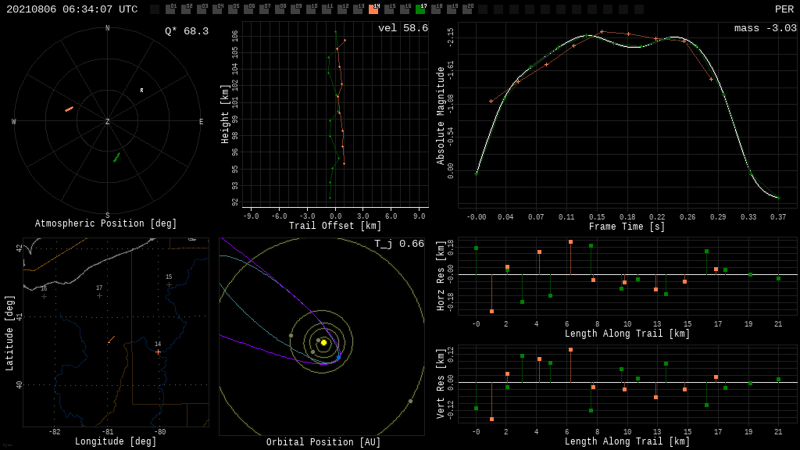Select station 20 box in top bar

point(467,9)
